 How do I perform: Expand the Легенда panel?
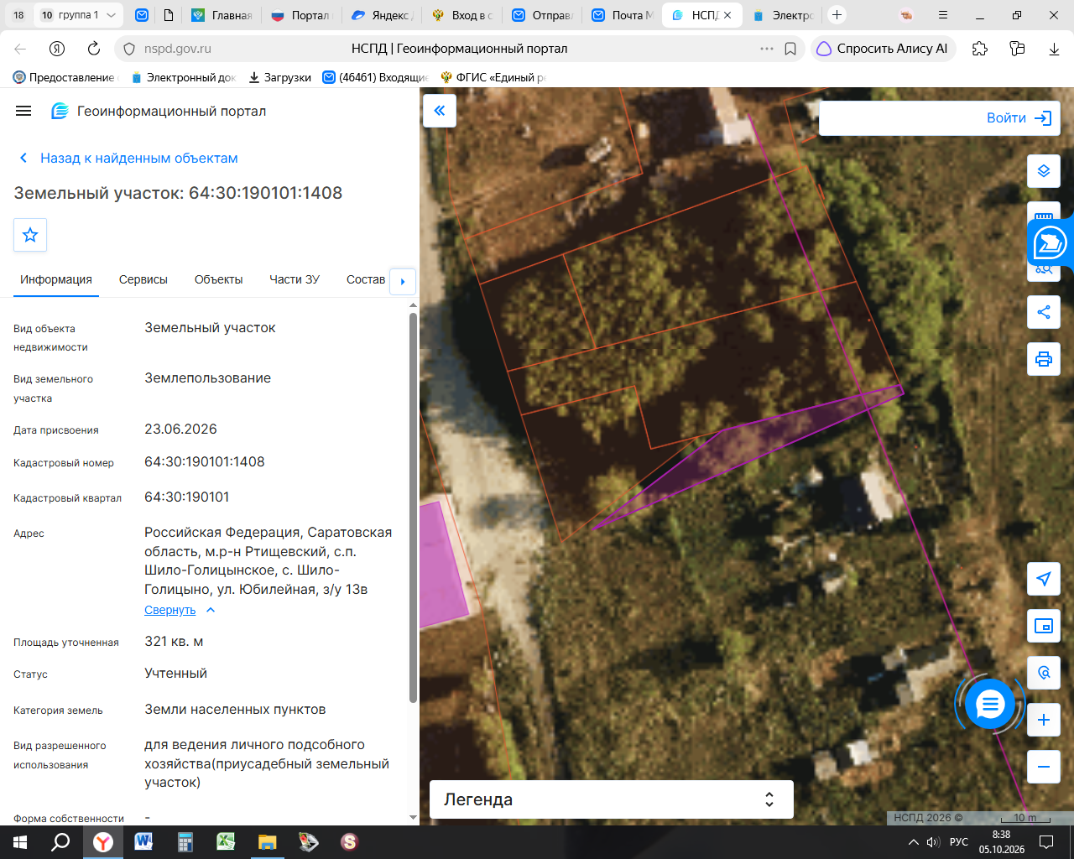(612, 799)
